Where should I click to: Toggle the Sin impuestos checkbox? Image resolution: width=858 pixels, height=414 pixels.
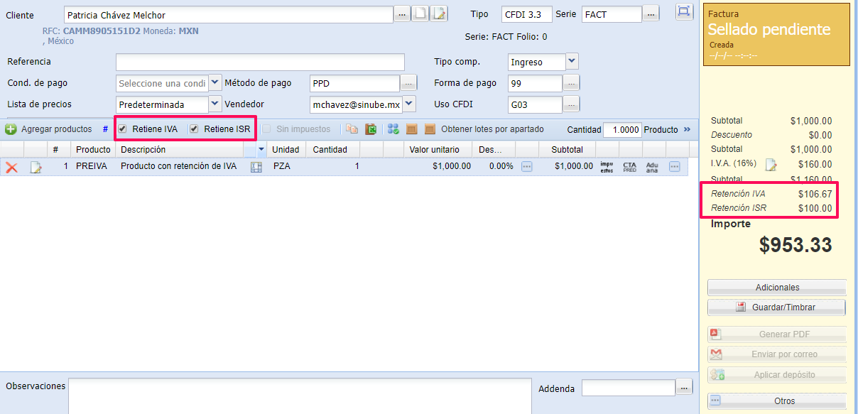point(266,129)
